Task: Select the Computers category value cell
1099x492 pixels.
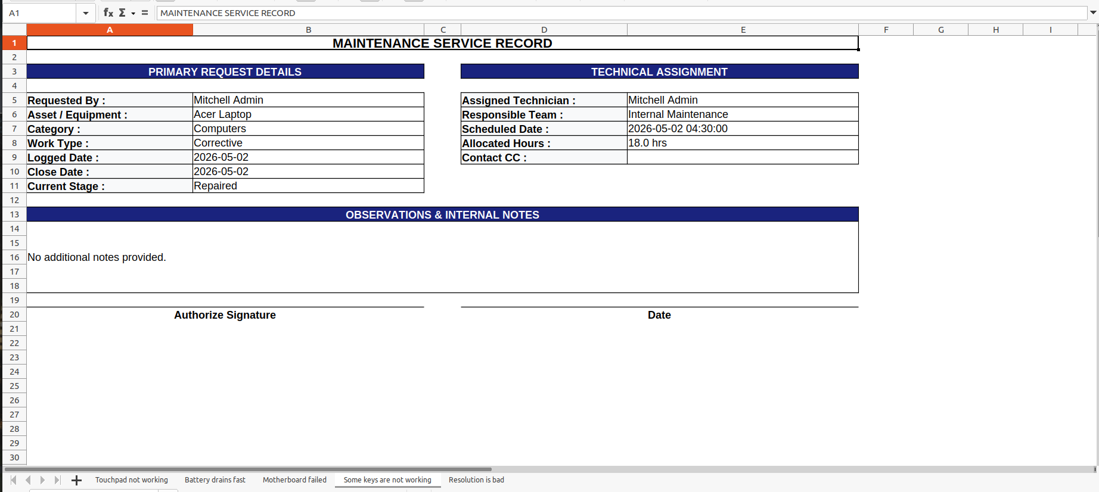Action: [308, 129]
